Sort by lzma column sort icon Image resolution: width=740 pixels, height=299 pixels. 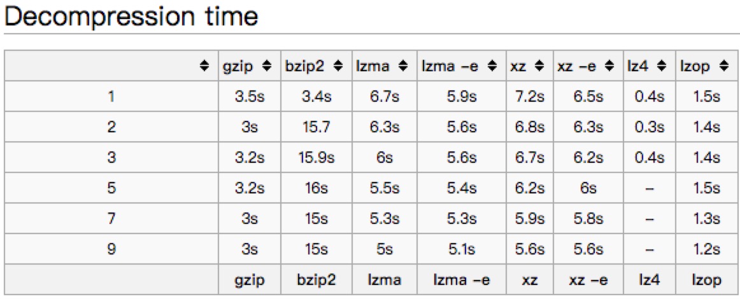[x=403, y=66]
